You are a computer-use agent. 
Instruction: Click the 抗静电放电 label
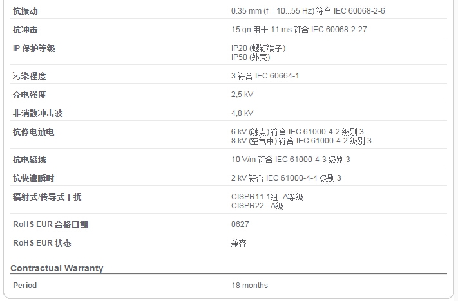[x=33, y=132]
